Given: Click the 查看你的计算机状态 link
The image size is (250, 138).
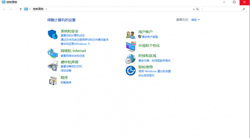Looking at the screenshot, I should 73,36.
